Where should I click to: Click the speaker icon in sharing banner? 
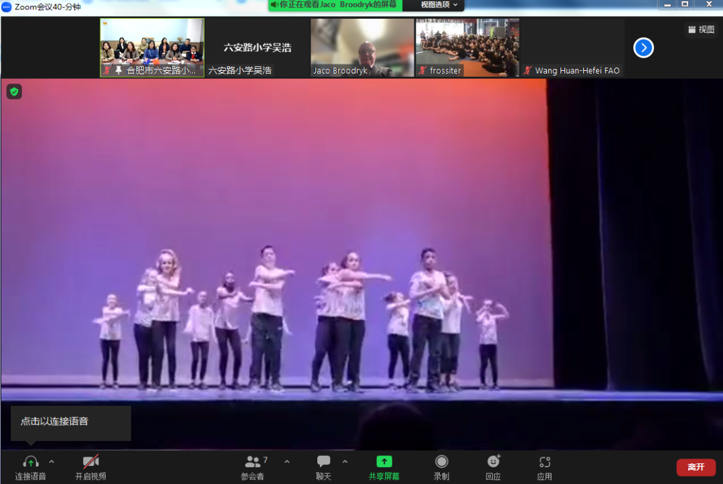tap(274, 5)
